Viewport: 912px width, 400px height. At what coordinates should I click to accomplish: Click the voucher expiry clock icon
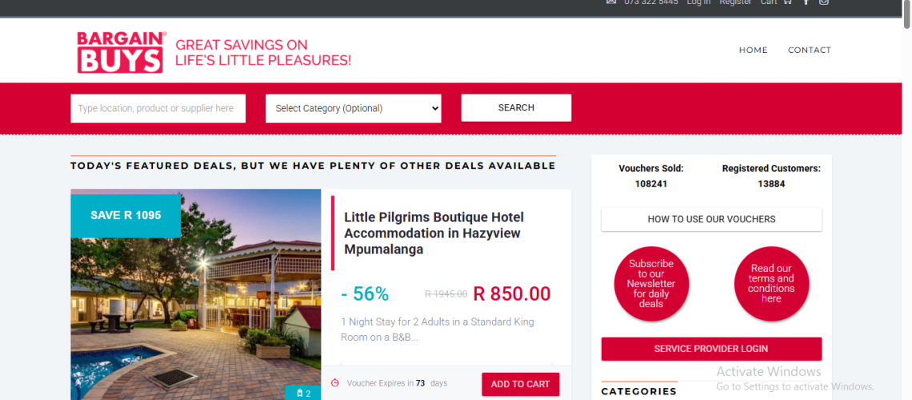[x=335, y=383]
